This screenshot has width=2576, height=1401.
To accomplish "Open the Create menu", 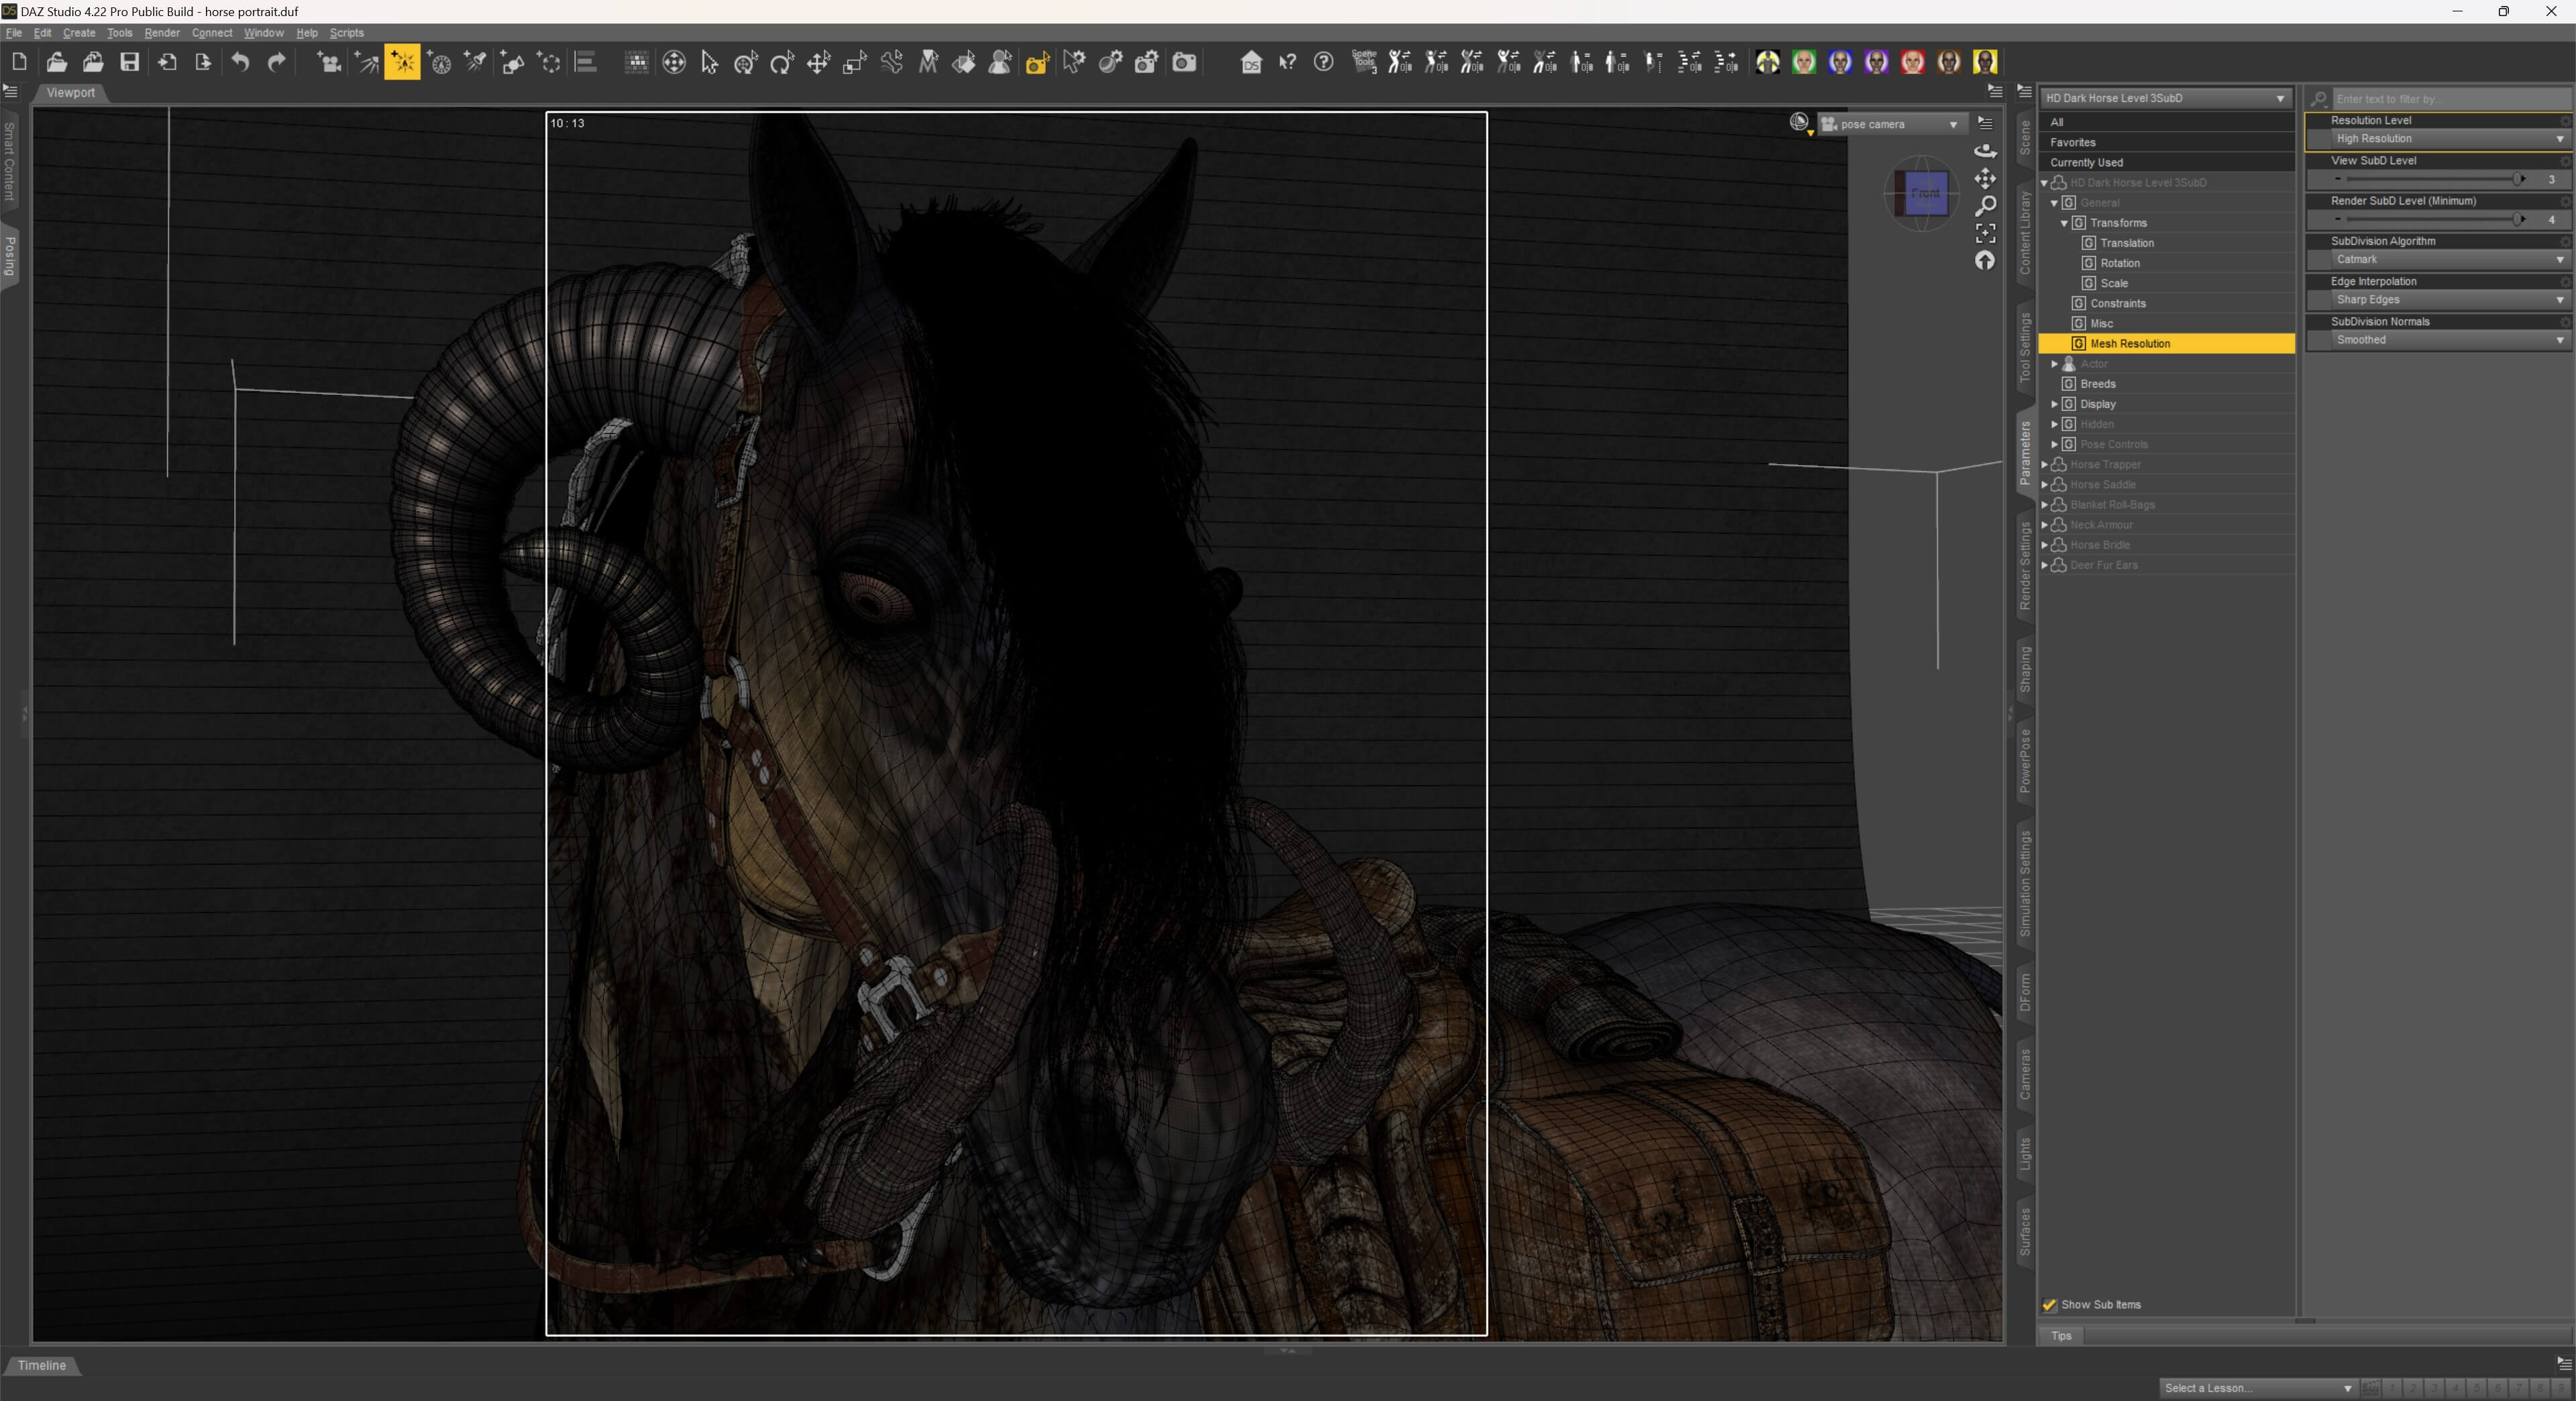I will tap(79, 33).
